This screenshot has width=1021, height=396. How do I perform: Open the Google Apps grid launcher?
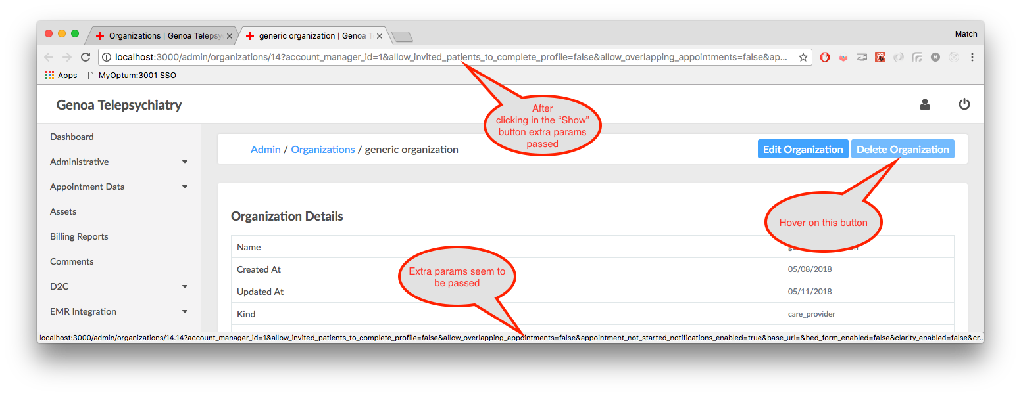(49, 75)
